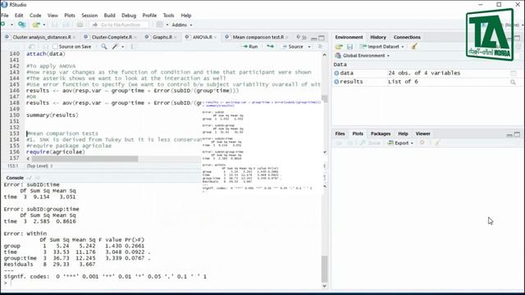Open the Connections tab
The width and height of the screenshot is (525, 295).
[x=407, y=37]
